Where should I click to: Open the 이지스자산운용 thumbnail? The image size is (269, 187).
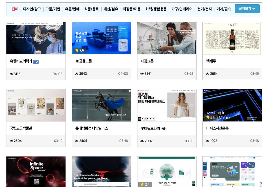(x=232, y=105)
